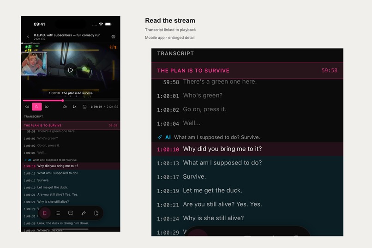Viewport: 372px width, 248px height.
Task: Tap play overlay on the video thumbnail
Action: (x=71, y=70)
